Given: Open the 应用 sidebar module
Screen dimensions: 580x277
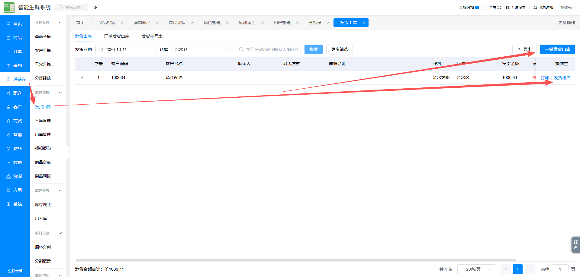Looking at the screenshot, I should (15, 190).
